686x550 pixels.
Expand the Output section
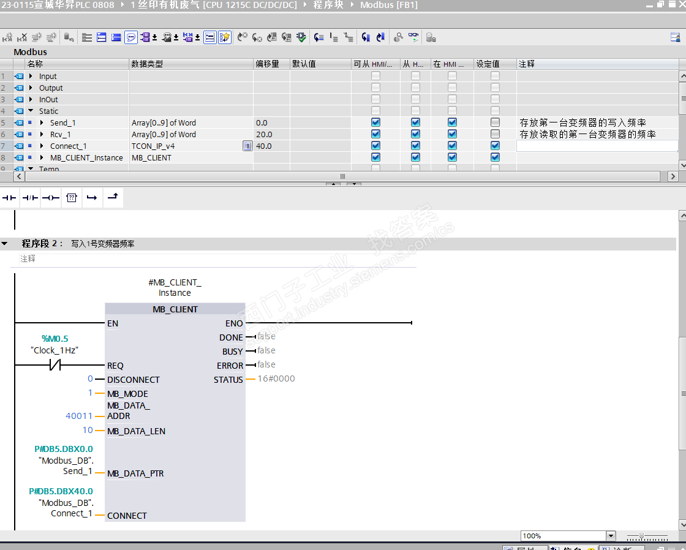tap(31, 88)
